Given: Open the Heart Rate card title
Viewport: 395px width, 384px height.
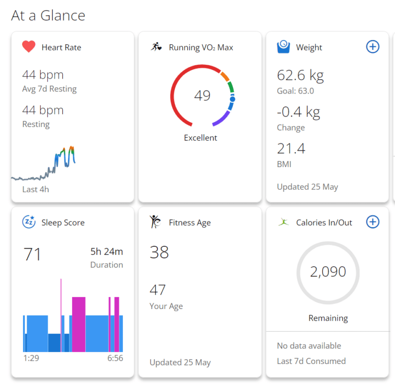Looking at the screenshot, I should click(61, 47).
